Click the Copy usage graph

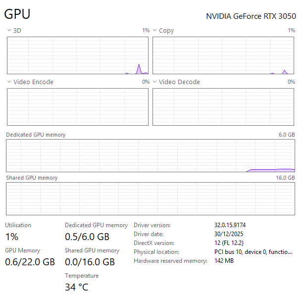[x=223, y=55]
